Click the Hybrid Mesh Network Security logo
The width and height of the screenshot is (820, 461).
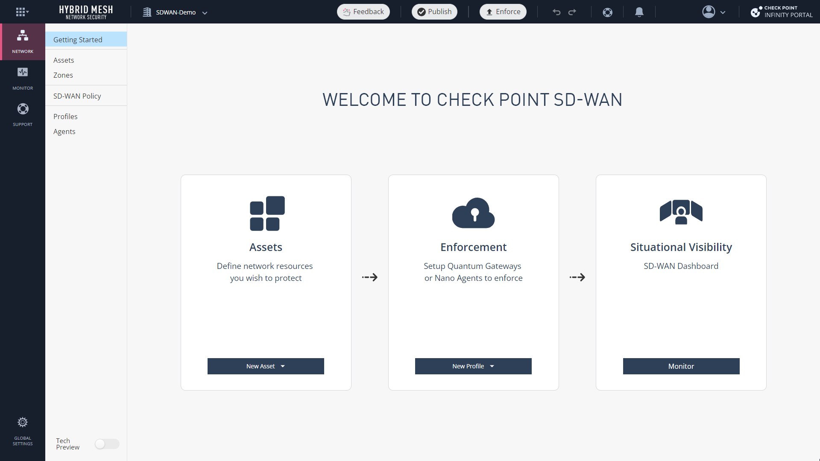[86, 12]
